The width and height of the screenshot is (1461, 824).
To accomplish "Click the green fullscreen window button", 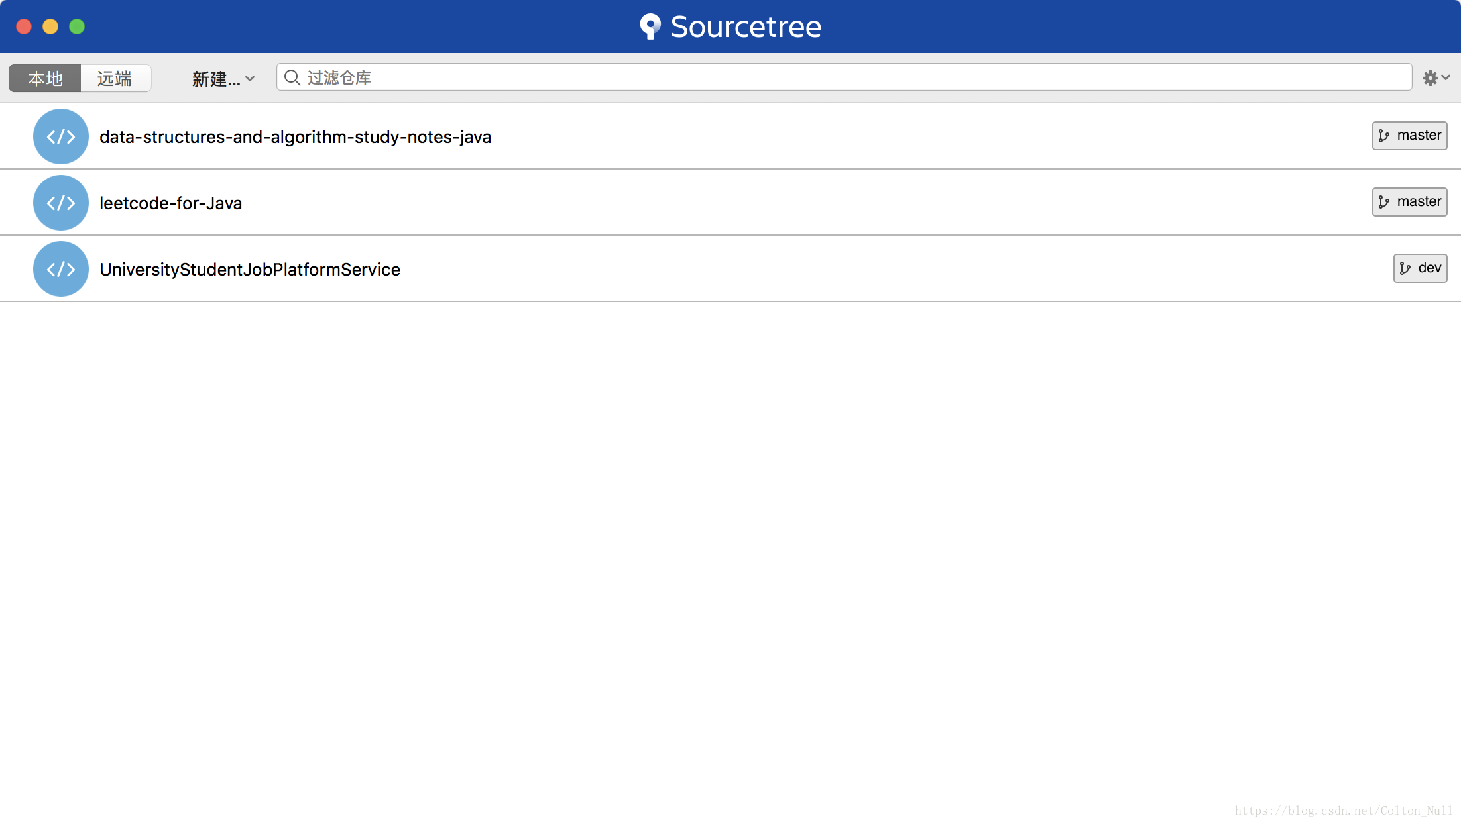I will click(x=77, y=26).
